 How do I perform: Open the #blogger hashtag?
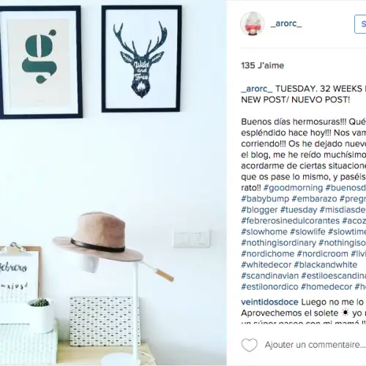[x=259, y=209]
